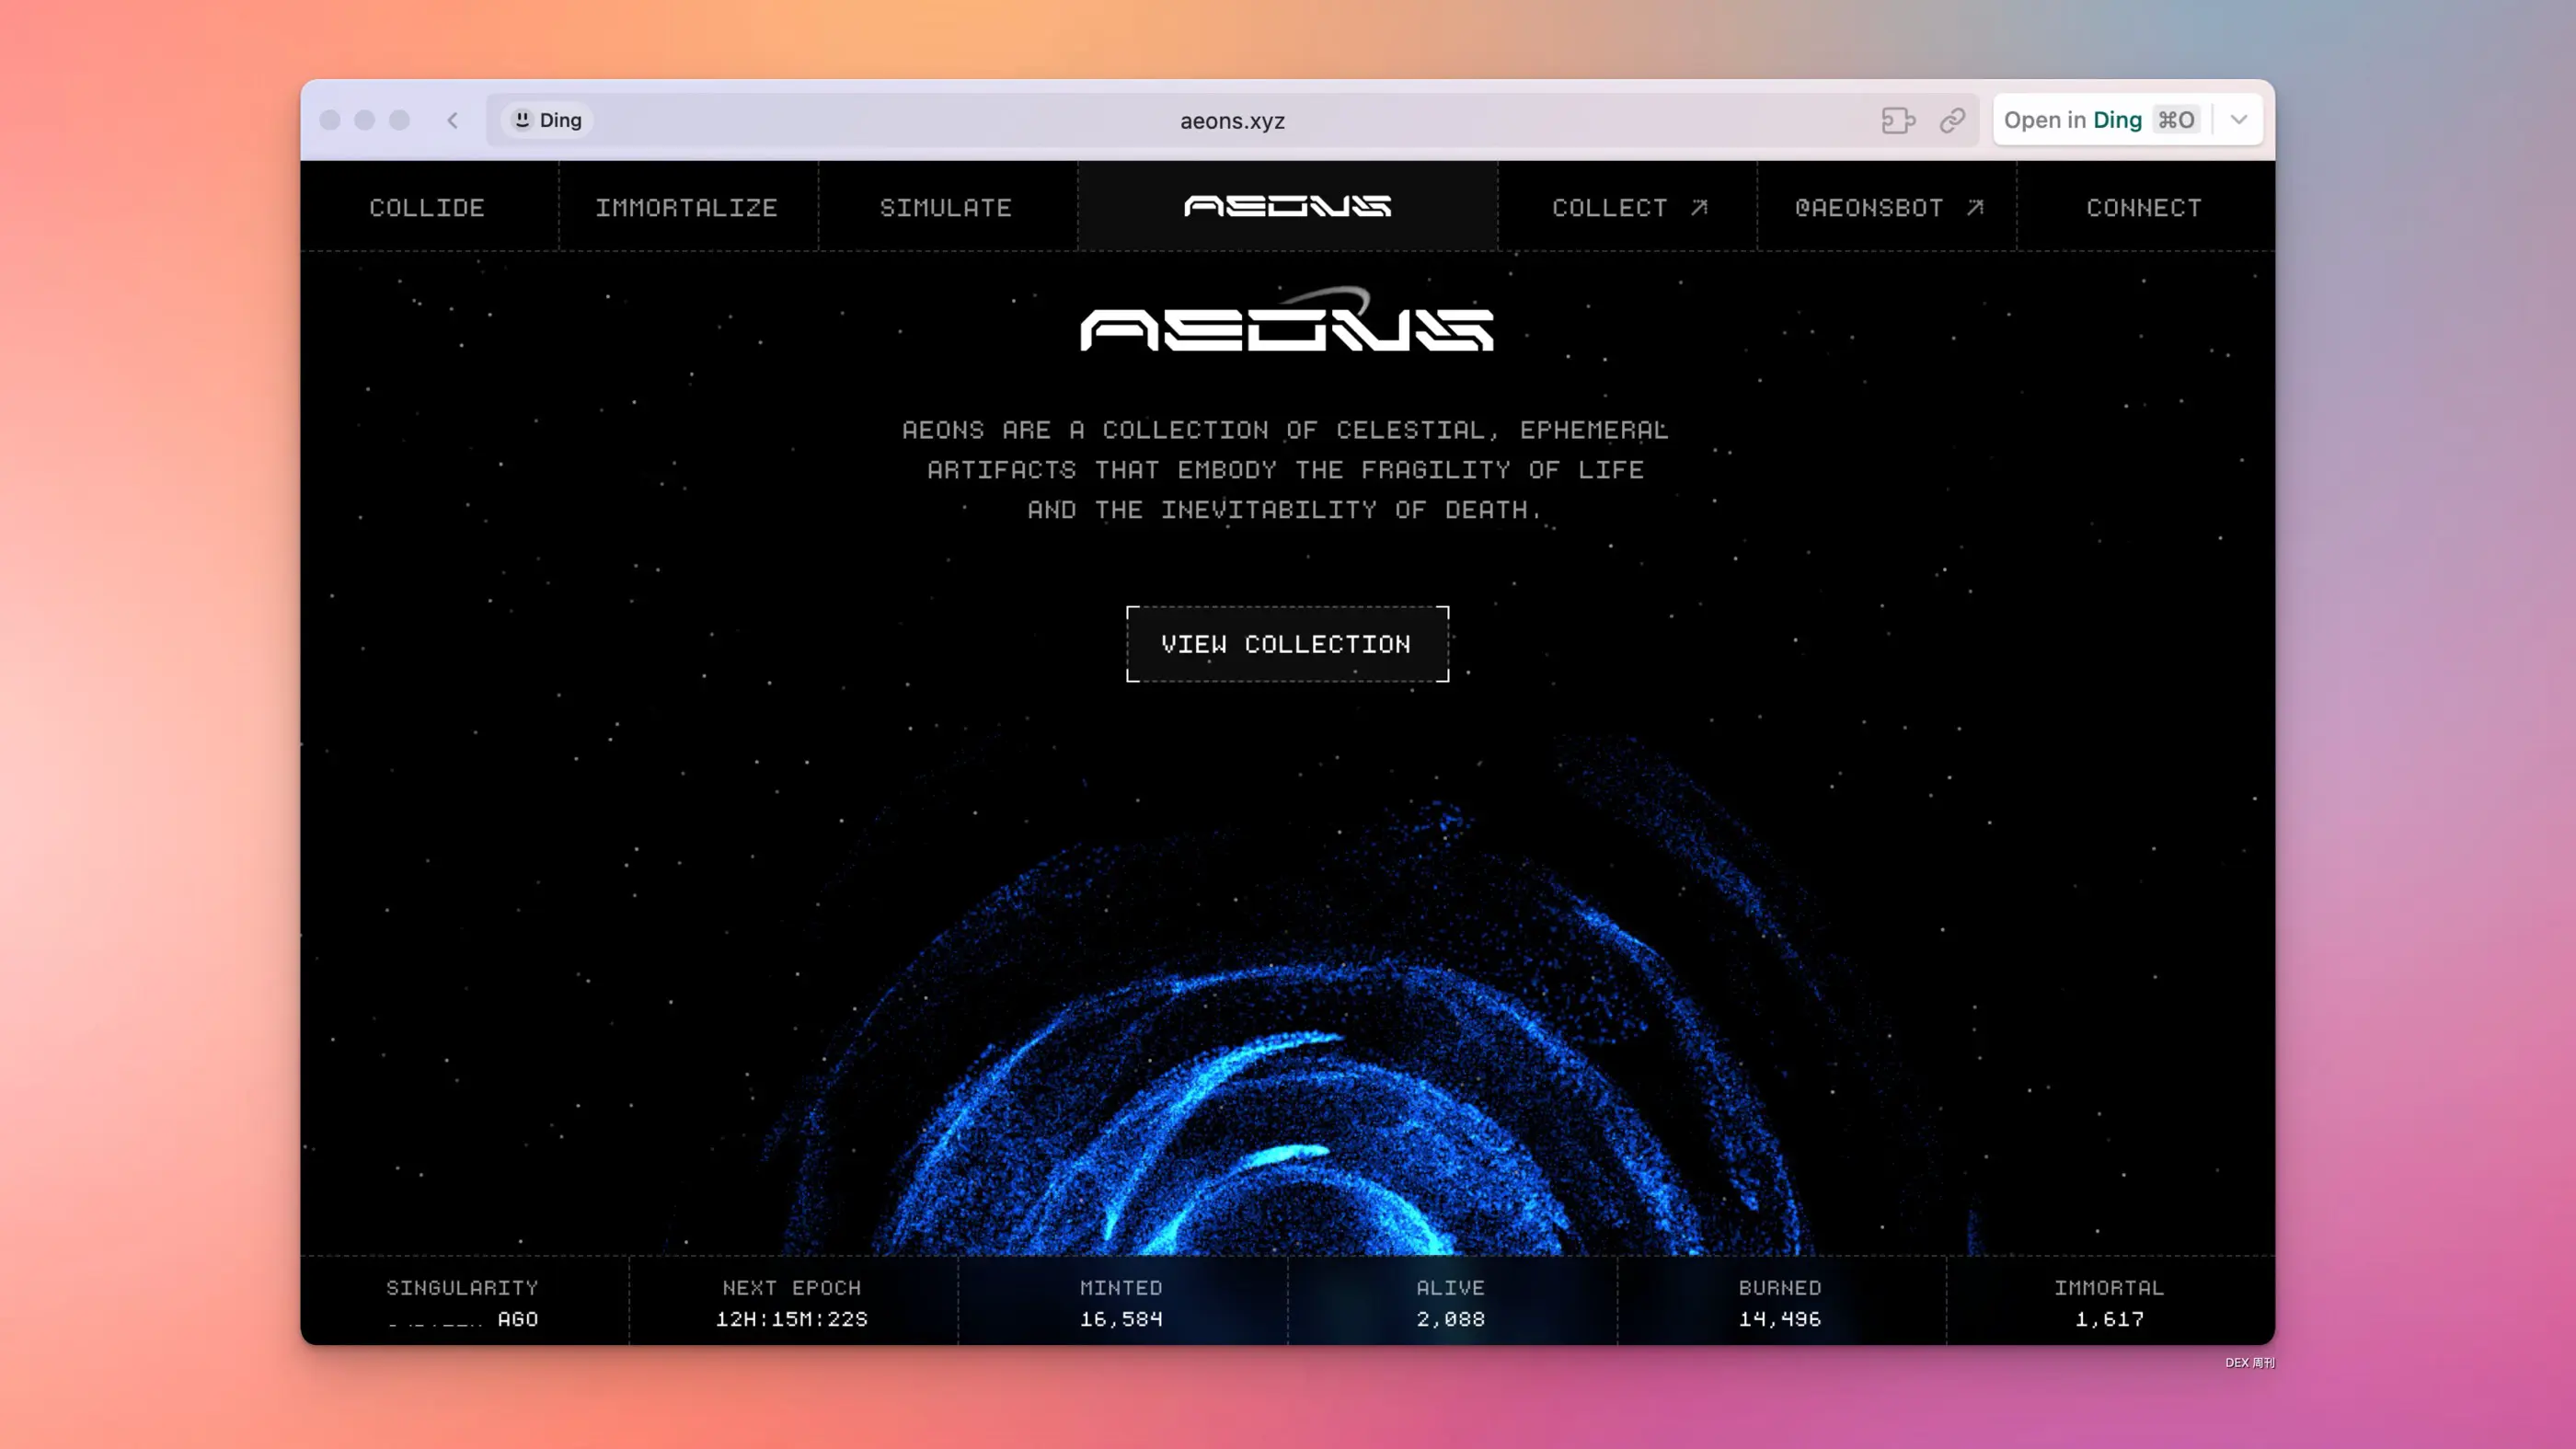Go to the IMMORTALIZE page
Viewport: 2576px width, 1449px height.
coord(686,208)
